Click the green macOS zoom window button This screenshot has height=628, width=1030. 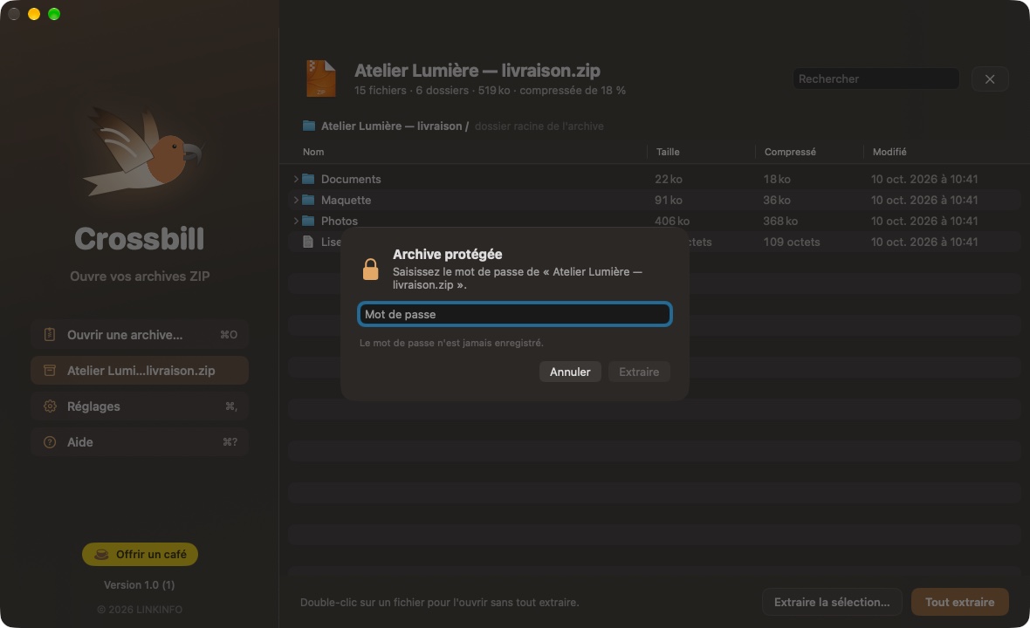point(54,14)
